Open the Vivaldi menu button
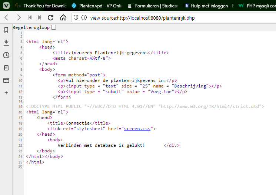 pyautogui.click(x=6, y=6)
